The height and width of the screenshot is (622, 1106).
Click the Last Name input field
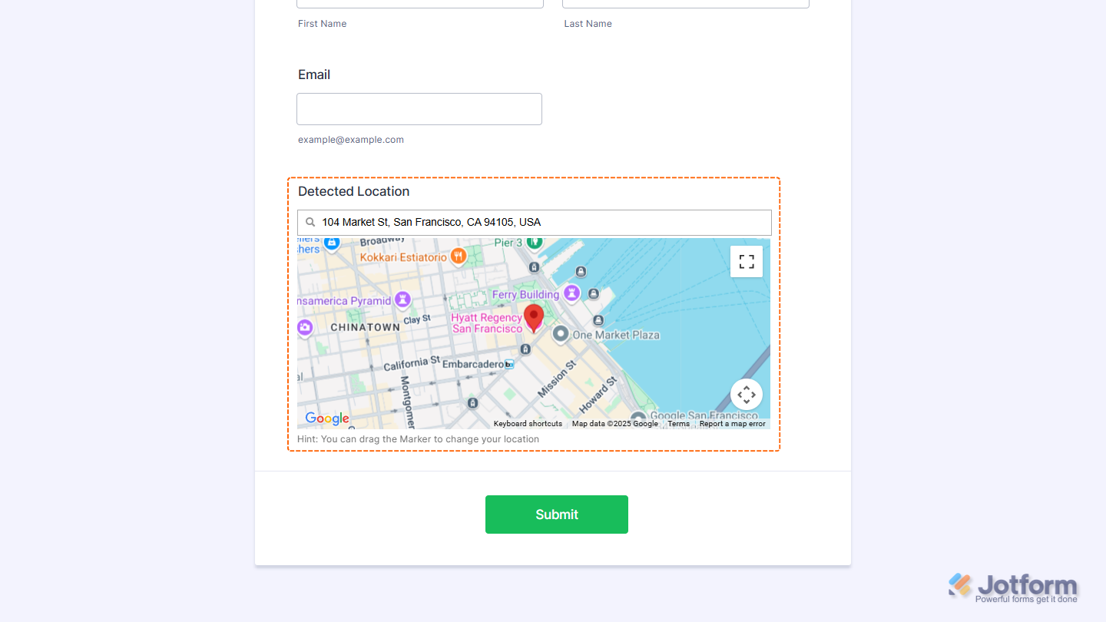685,3
